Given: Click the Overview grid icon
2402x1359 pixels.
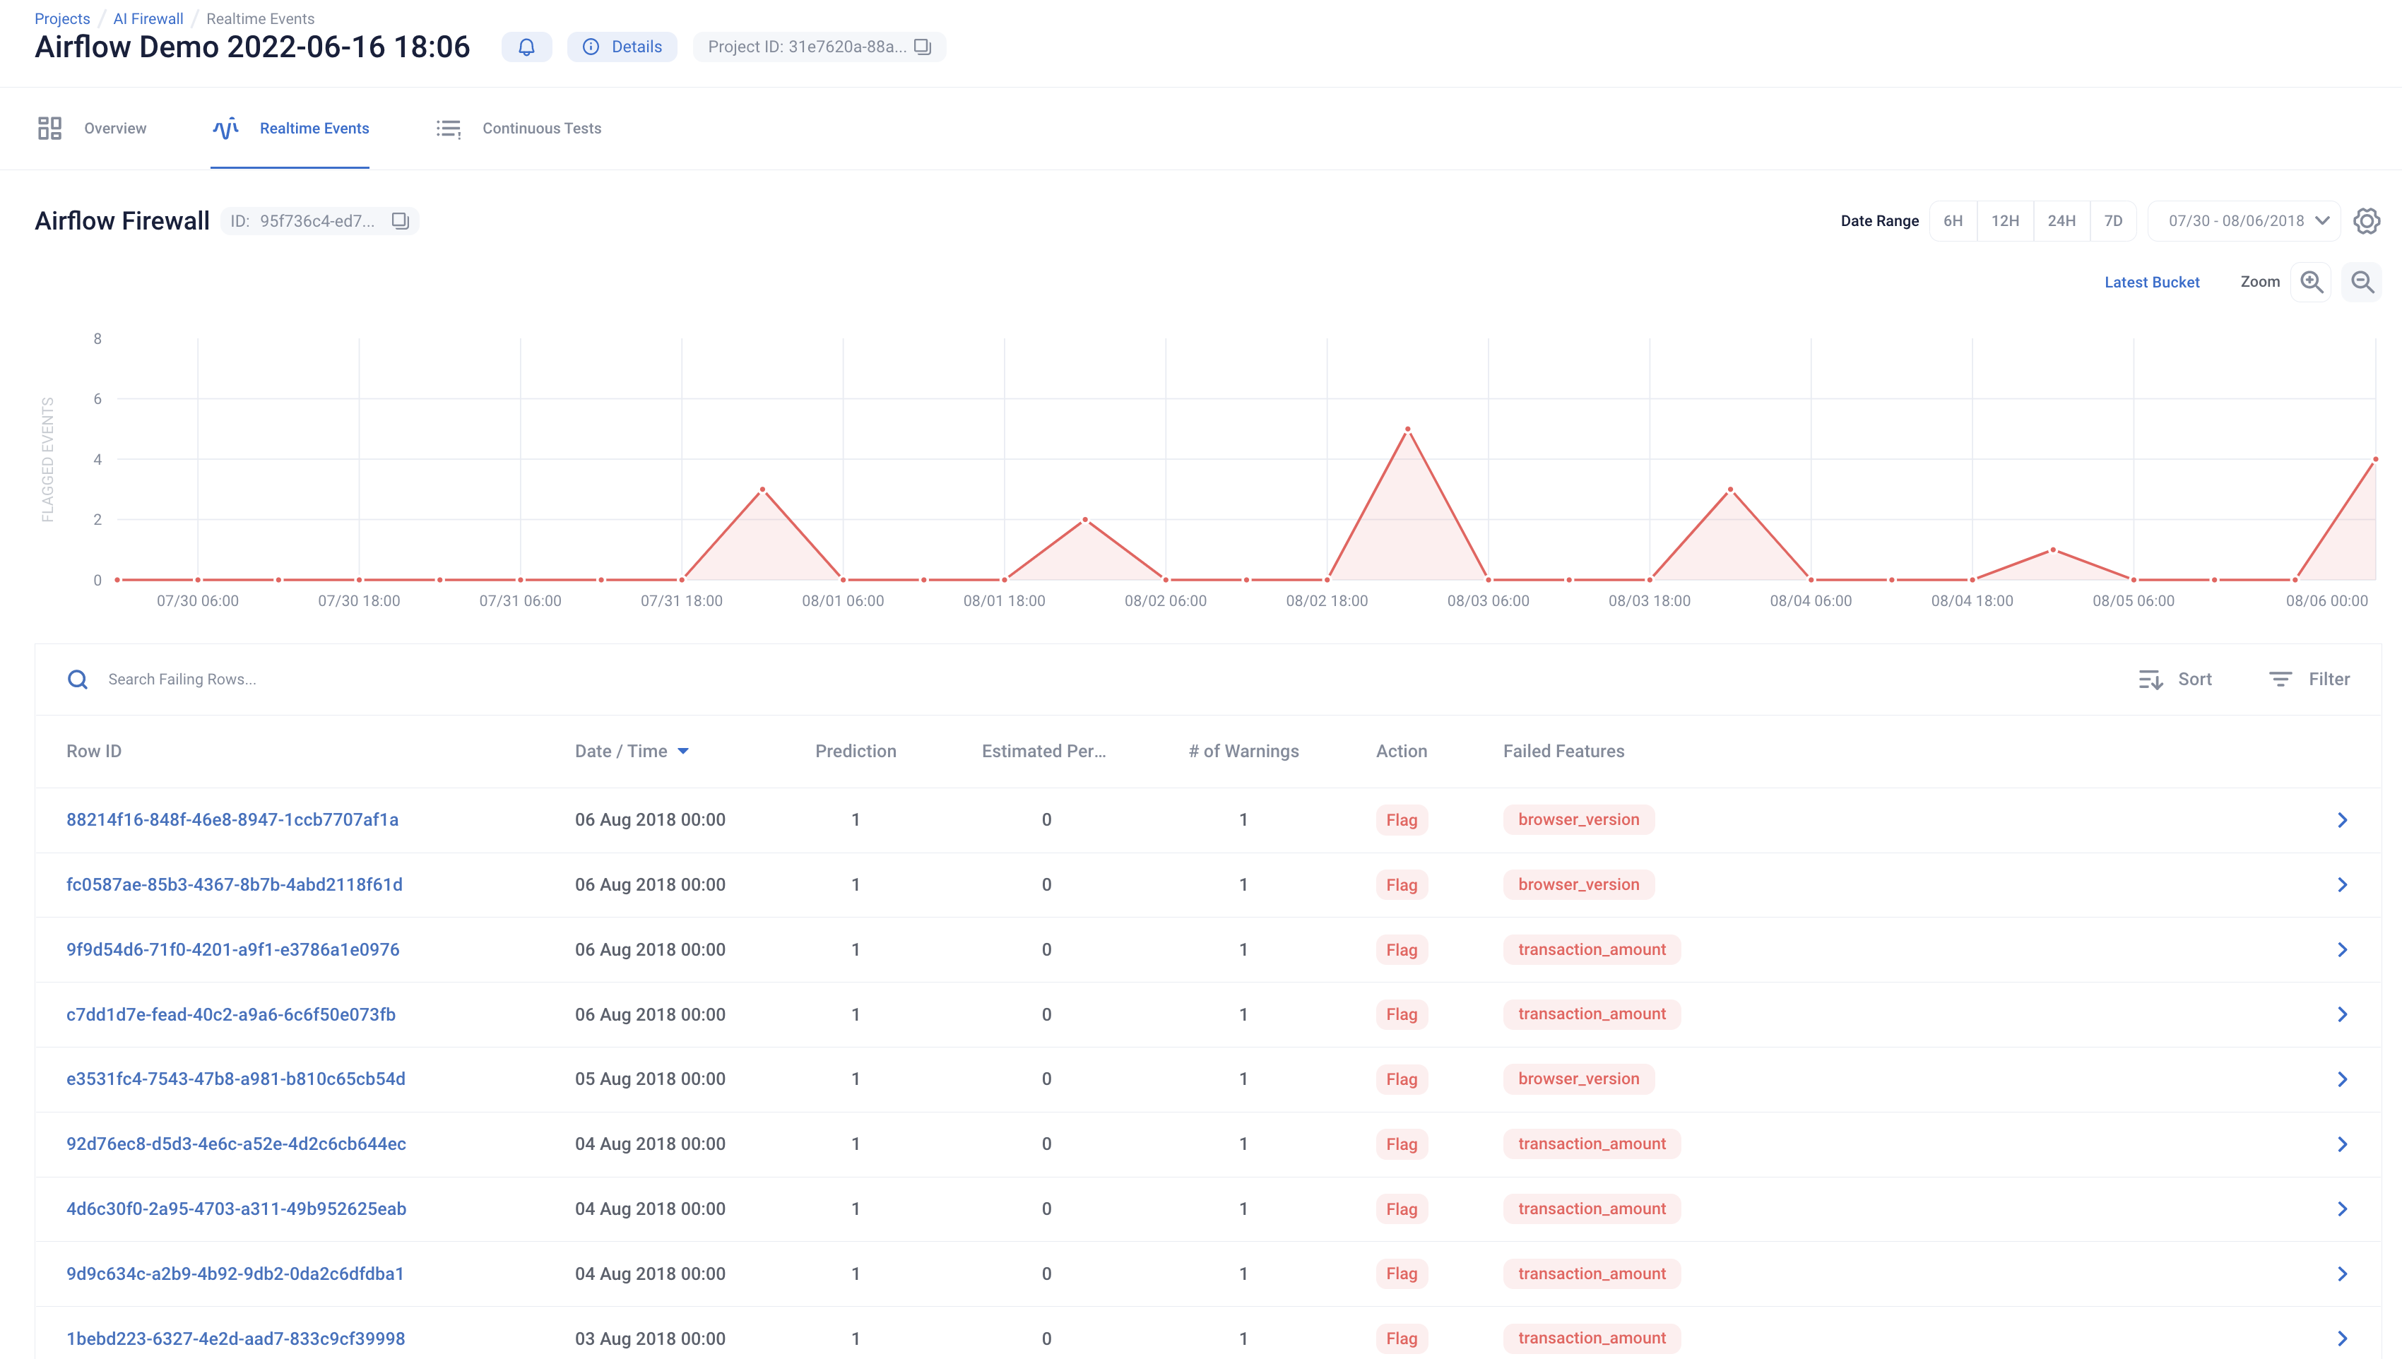Looking at the screenshot, I should 49,128.
